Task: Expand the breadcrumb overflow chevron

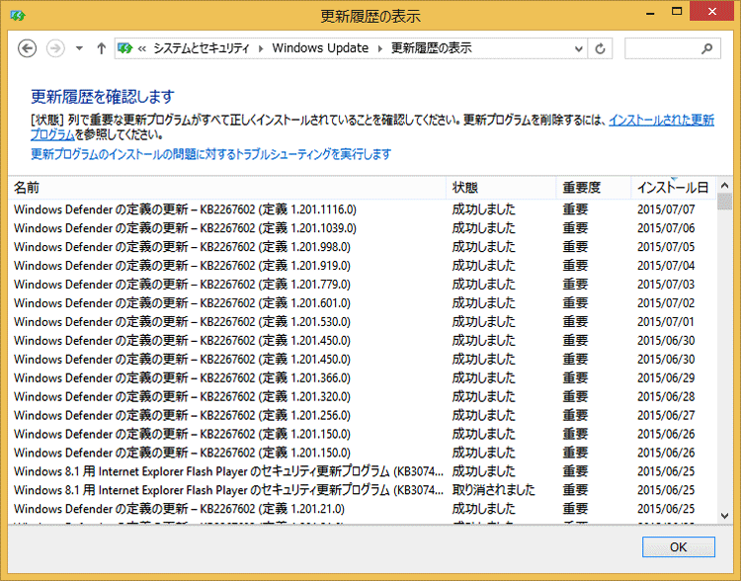Action: click(x=143, y=48)
